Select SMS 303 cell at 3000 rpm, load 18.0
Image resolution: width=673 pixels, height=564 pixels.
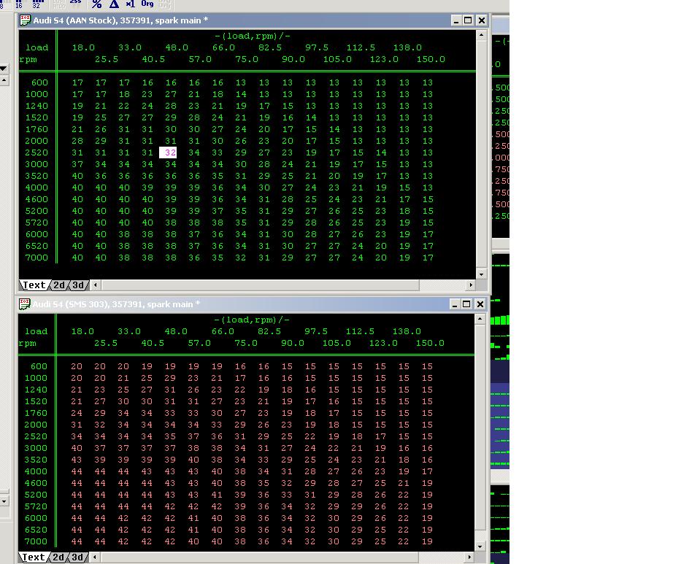click(x=77, y=449)
